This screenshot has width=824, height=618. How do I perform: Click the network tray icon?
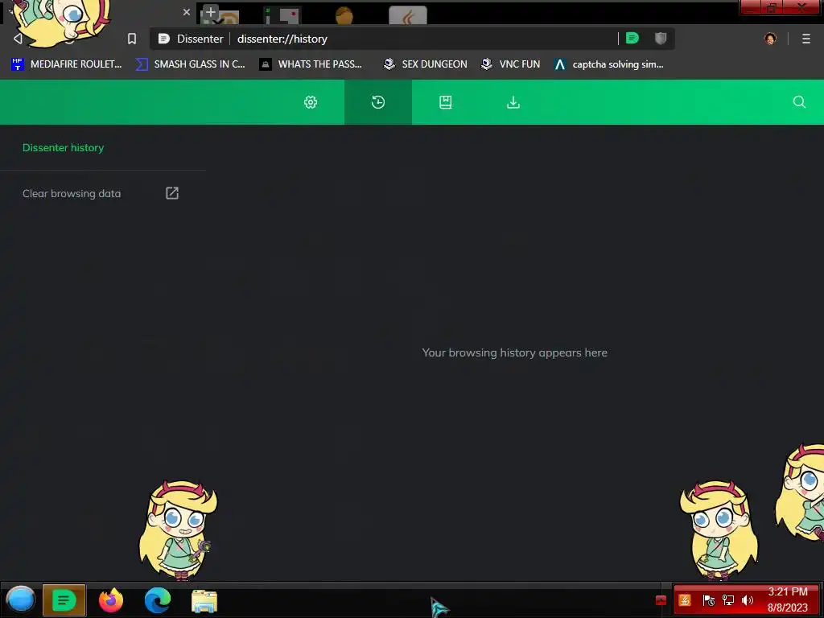pos(727,600)
